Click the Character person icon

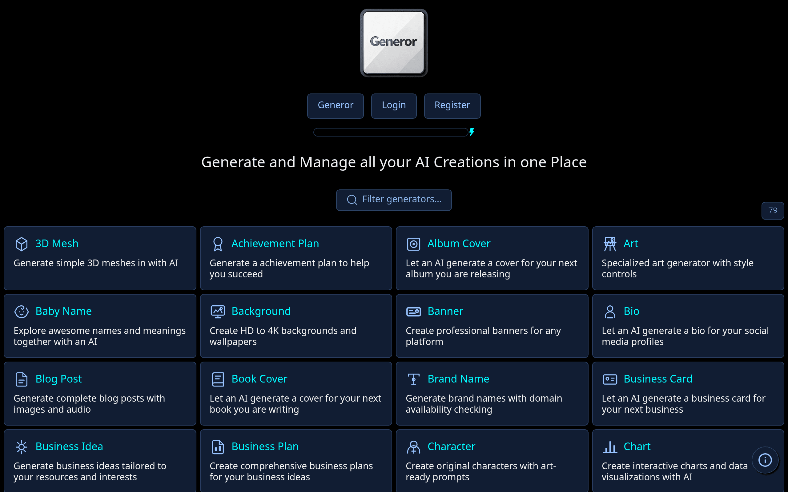coord(413,447)
